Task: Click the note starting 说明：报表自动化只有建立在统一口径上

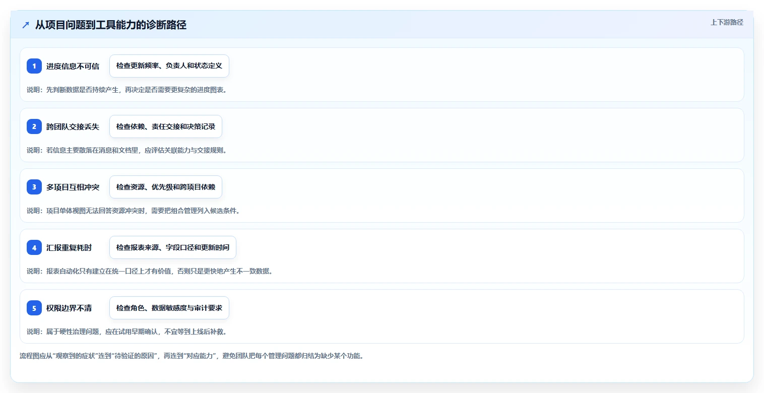Action: pos(150,271)
